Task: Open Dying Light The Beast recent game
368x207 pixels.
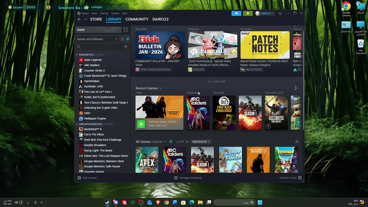Action: coord(276,113)
